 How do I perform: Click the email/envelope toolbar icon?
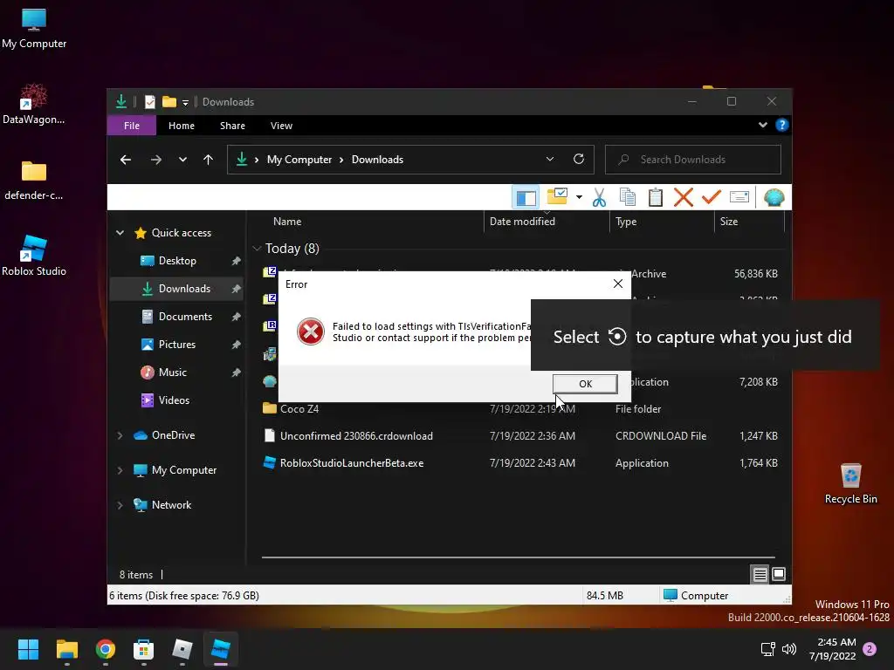click(739, 197)
